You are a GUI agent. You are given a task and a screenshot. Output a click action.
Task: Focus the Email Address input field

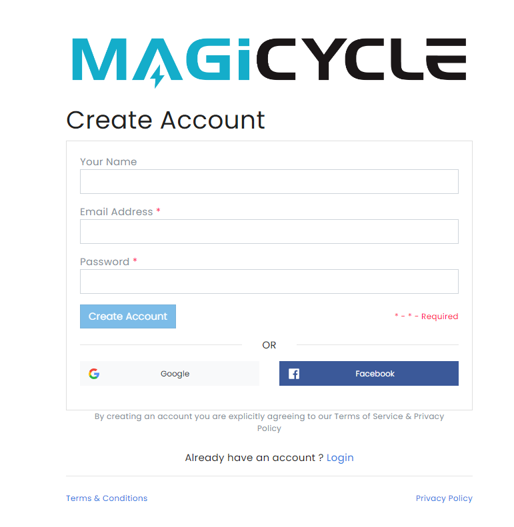point(269,232)
